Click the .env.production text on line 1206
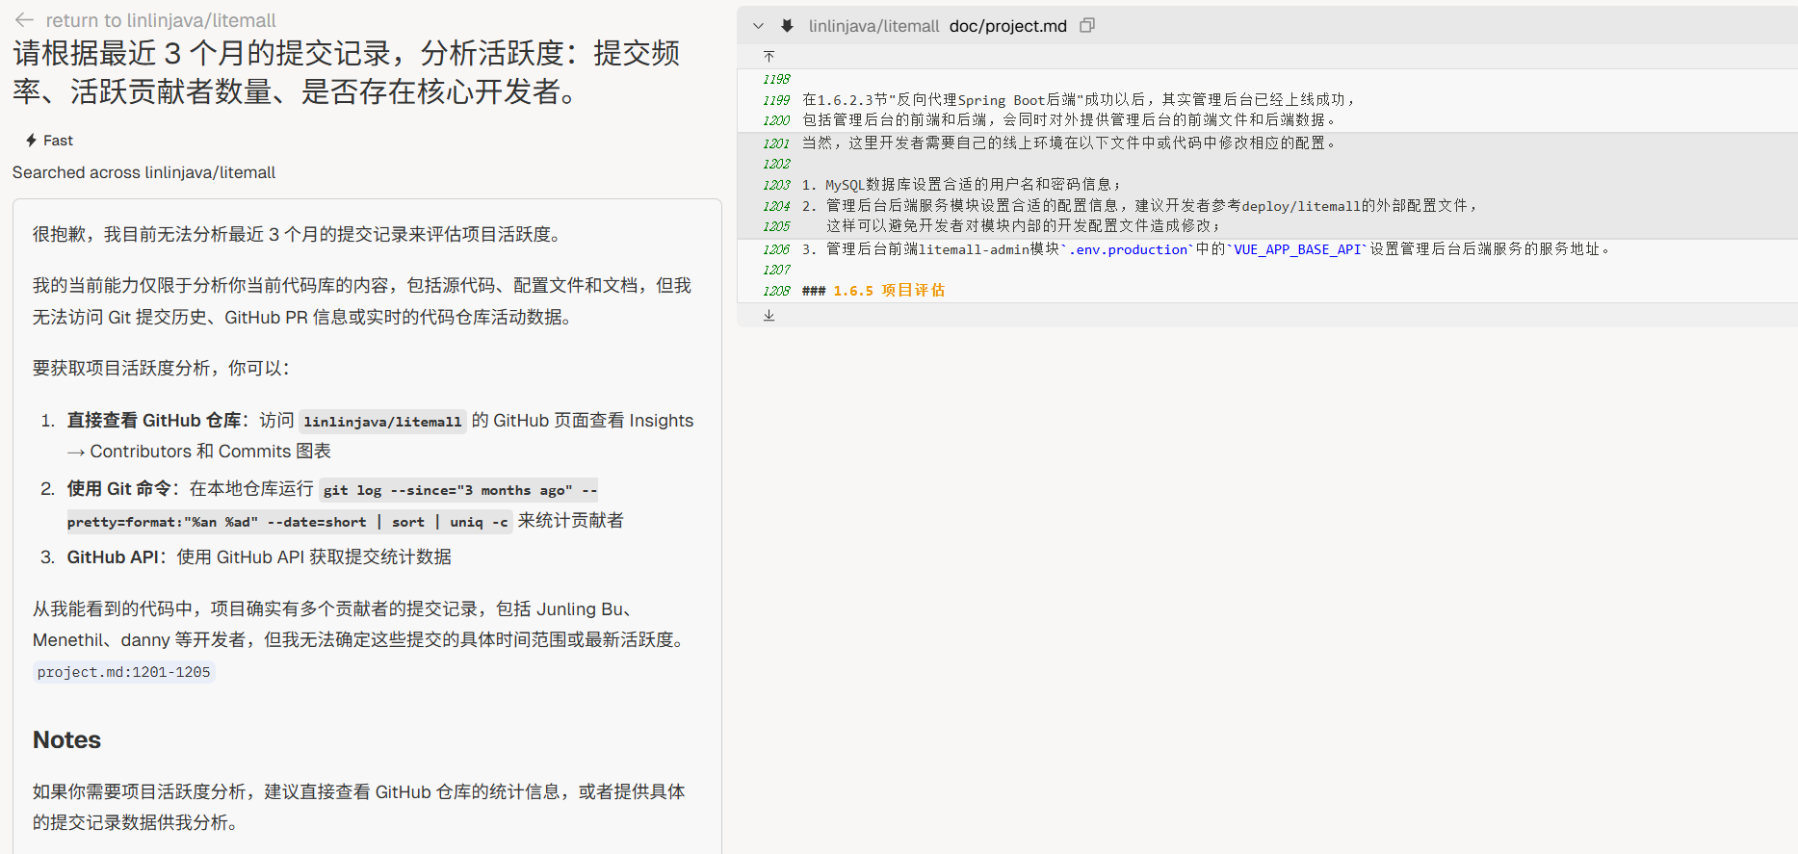The image size is (1798, 854). pos(1128,249)
